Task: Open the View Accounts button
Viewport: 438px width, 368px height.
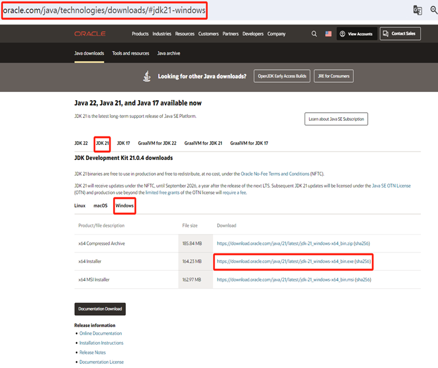Action: click(x=357, y=34)
